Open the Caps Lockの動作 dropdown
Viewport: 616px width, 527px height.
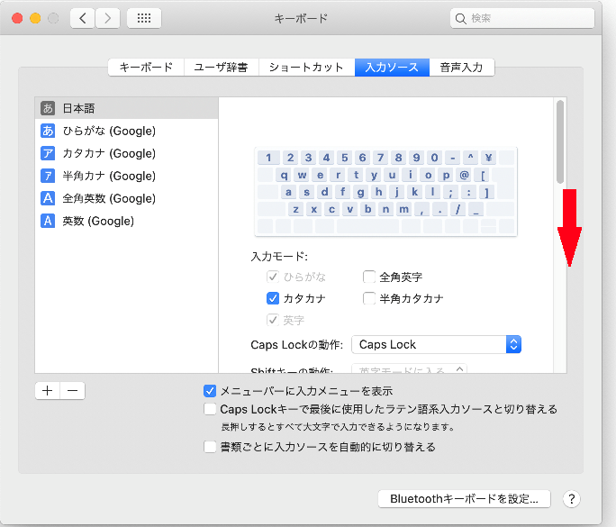(x=436, y=344)
